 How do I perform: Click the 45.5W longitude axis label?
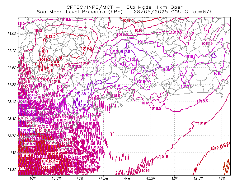pos(56,178)
